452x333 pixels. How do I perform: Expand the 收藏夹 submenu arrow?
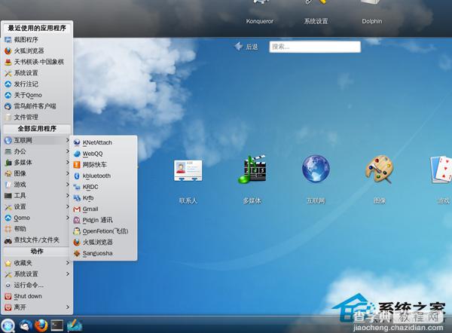(x=68, y=263)
